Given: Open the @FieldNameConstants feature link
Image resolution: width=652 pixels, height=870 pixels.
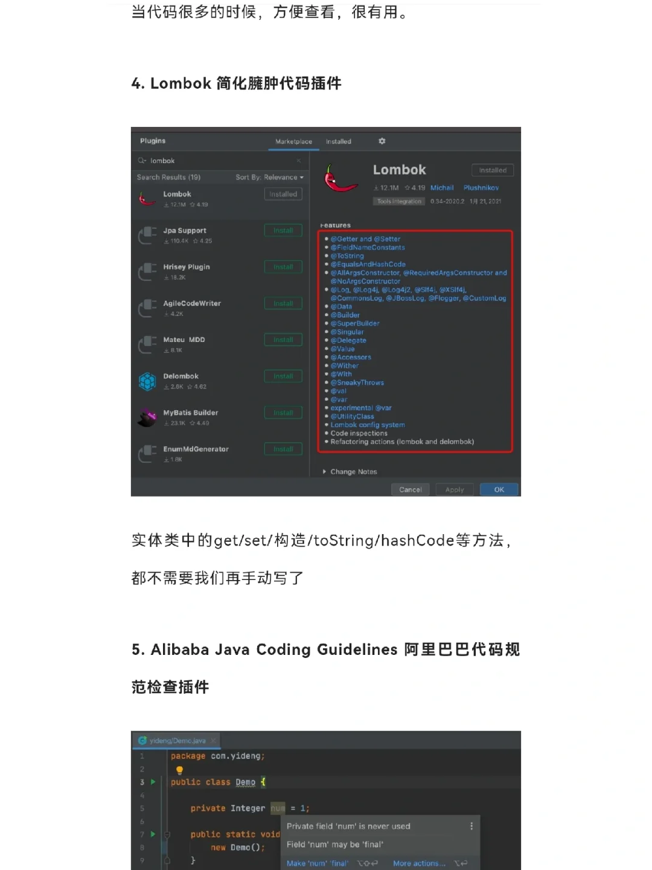Looking at the screenshot, I should 368,248.
